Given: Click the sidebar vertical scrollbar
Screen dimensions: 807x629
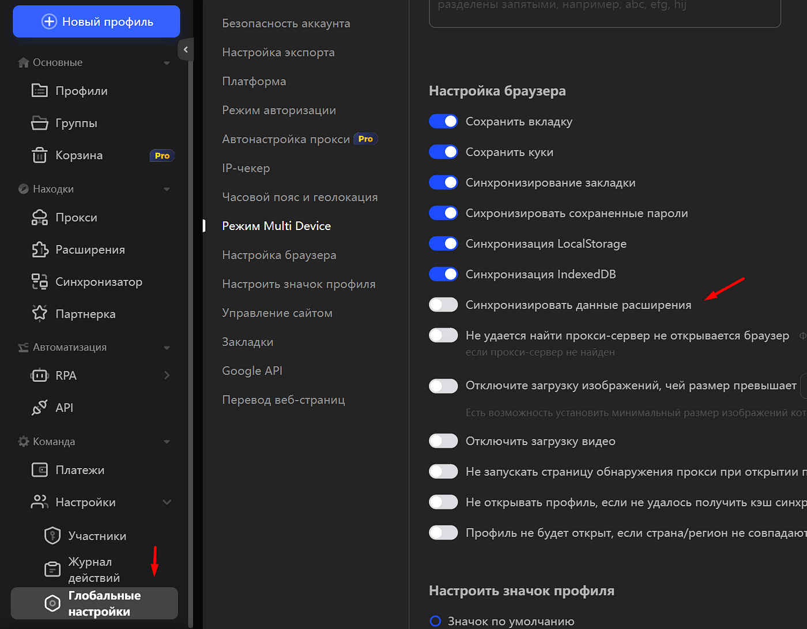Looking at the screenshot, I should (191, 344).
